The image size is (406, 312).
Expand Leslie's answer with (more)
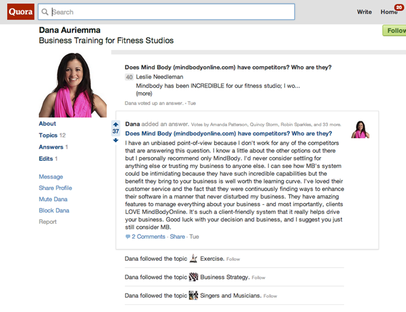coord(144,93)
